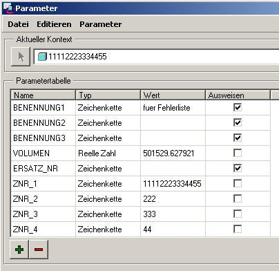
Task: Click the ZNR_1 value 11112223334455
Action: (x=173, y=184)
